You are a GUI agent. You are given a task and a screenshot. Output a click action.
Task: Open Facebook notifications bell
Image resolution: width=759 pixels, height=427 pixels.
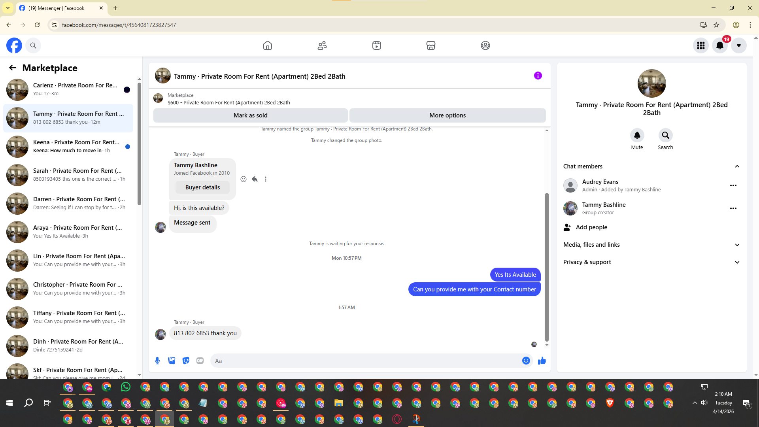(x=719, y=45)
